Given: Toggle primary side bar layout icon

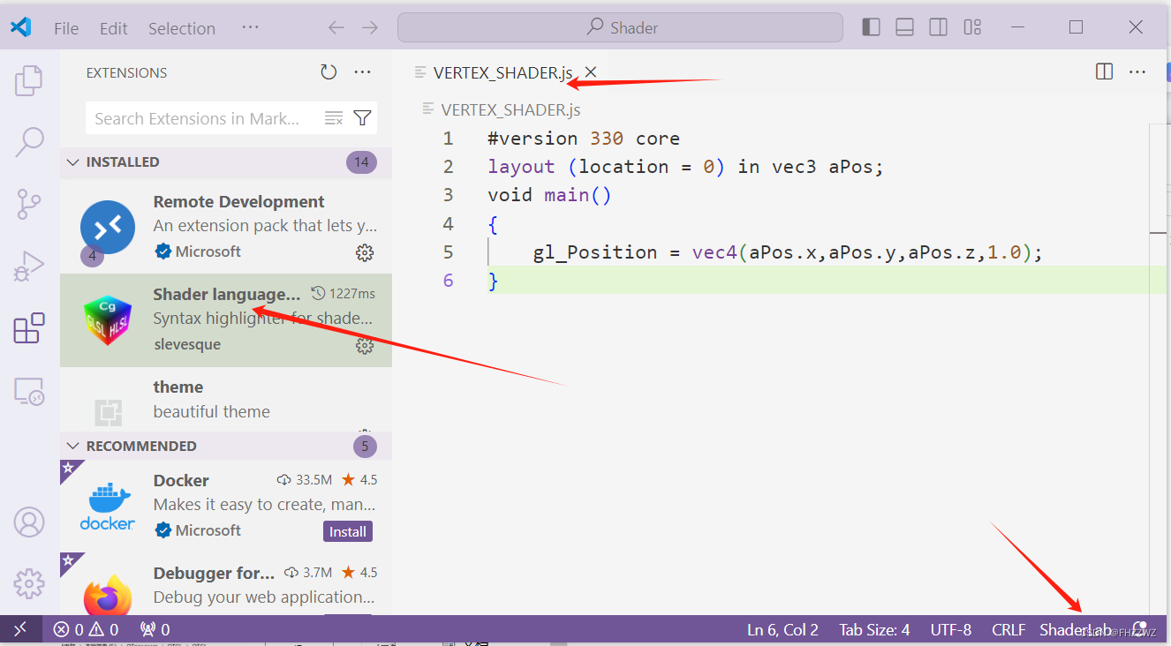Looking at the screenshot, I should click(871, 27).
